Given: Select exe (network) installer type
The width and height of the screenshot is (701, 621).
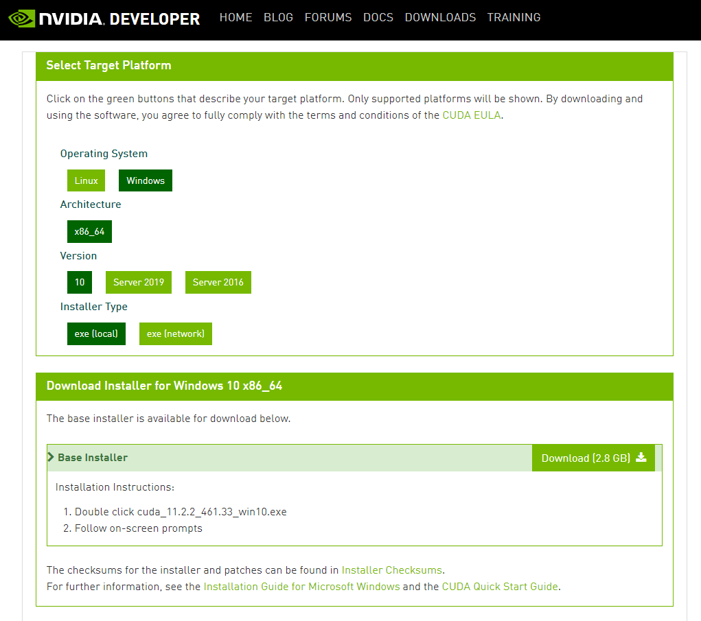Looking at the screenshot, I should coord(176,333).
